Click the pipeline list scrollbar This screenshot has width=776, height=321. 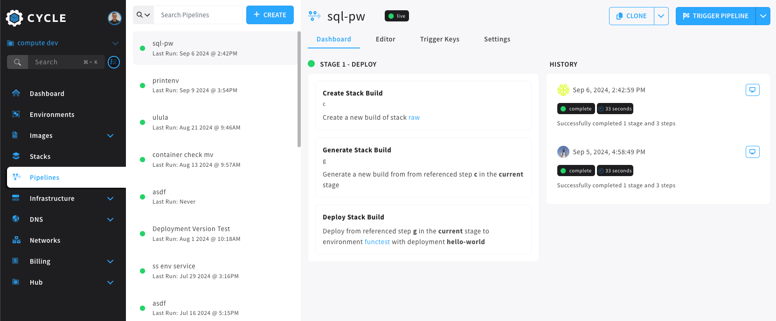(299, 89)
